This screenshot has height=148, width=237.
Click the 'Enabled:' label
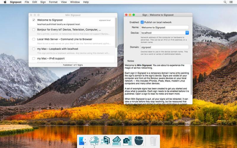(134, 22)
